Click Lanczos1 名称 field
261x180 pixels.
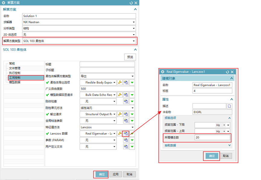[x=212, y=85]
